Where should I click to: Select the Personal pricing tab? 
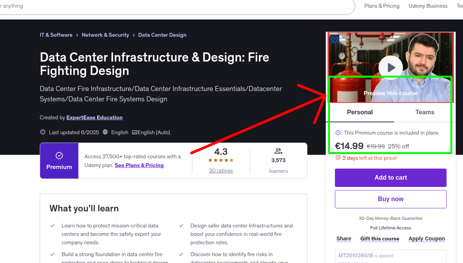click(x=360, y=112)
